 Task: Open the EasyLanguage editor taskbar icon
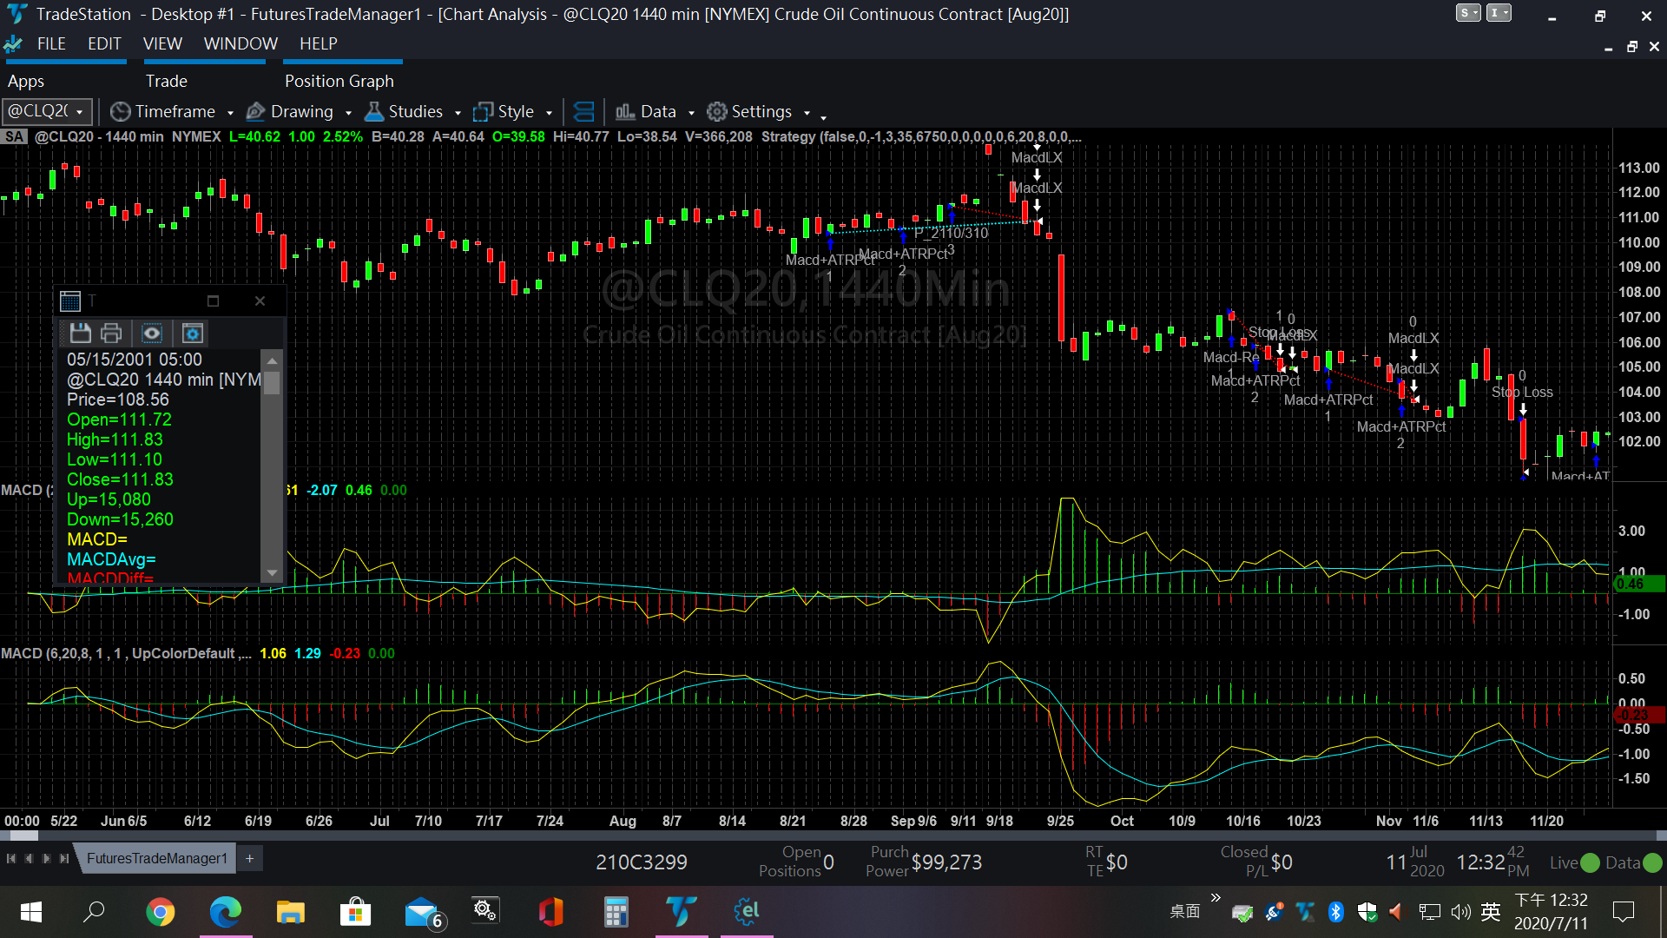(x=747, y=912)
